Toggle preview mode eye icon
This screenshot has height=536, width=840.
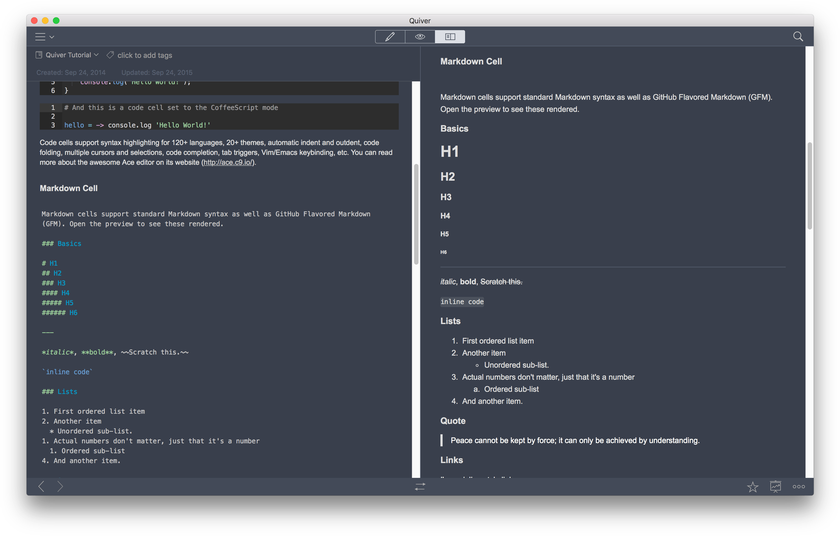[x=420, y=37]
